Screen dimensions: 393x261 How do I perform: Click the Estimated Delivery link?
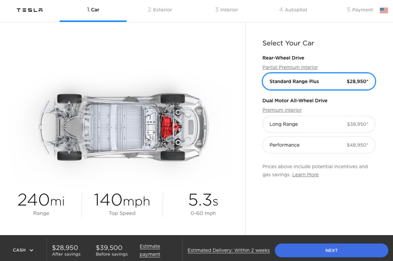[x=228, y=250]
